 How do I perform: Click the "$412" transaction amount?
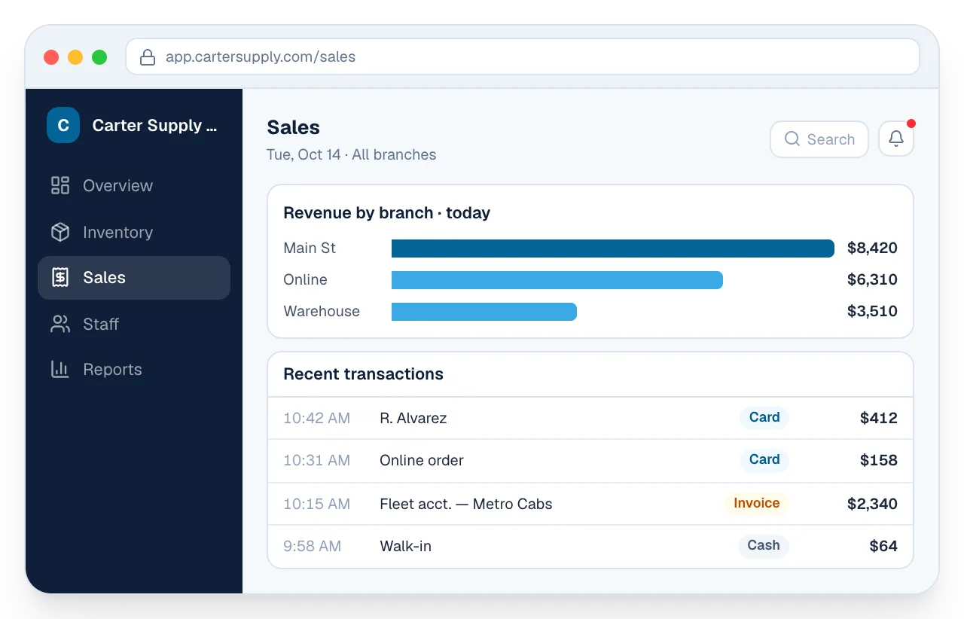click(x=879, y=419)
